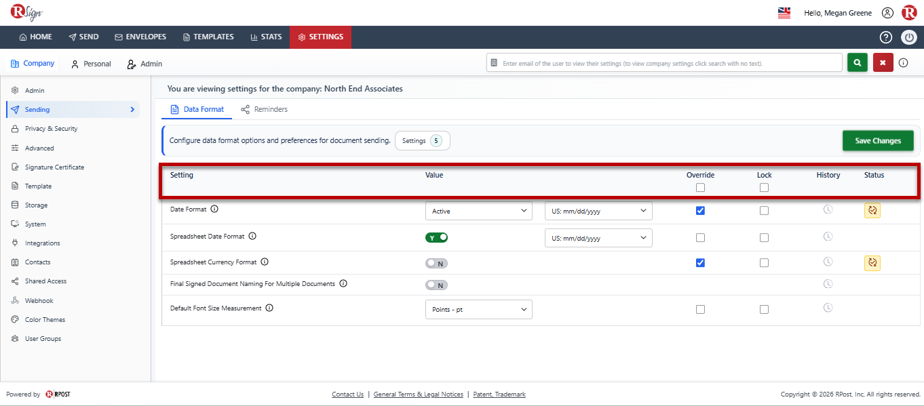Open the Envelopes menu
This screenshot has height=406, width=924.
(x=140, y=37)
